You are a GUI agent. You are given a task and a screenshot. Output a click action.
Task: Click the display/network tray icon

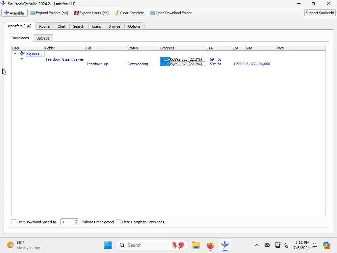[x=277, y=245]
